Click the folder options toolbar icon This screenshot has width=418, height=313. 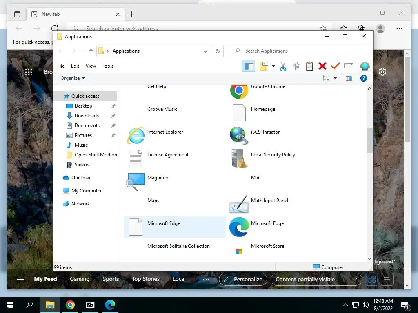coord(264,66)
